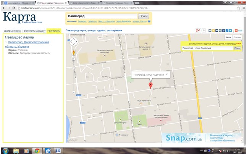
Task: Click the Google +1 button
Action: click(198, 31)
